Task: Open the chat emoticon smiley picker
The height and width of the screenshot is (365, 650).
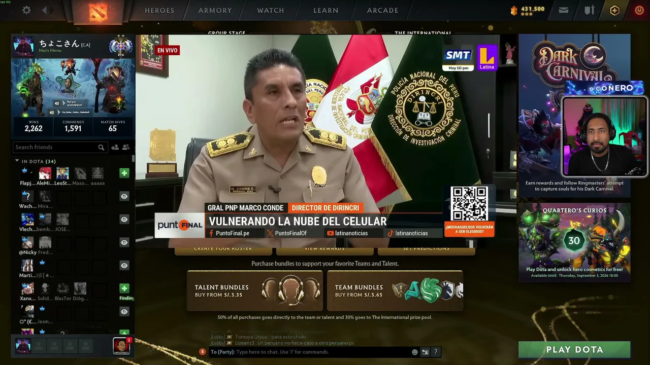Action: (x=415, y=352)
